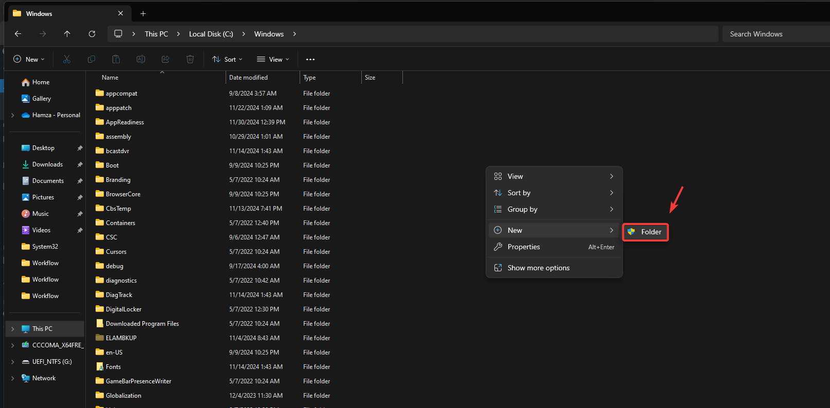Open the Sort dropdown in toolbar
Viewport: 830px width, 408px height.
click(x=227, y=59)
